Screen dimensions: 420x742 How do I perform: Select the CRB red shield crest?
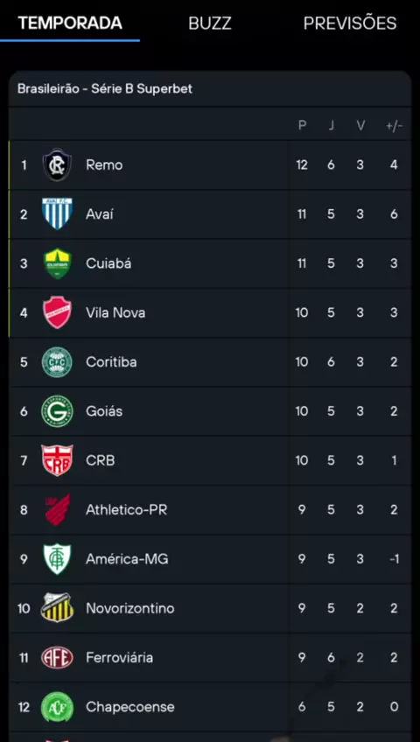pos(57,460)
